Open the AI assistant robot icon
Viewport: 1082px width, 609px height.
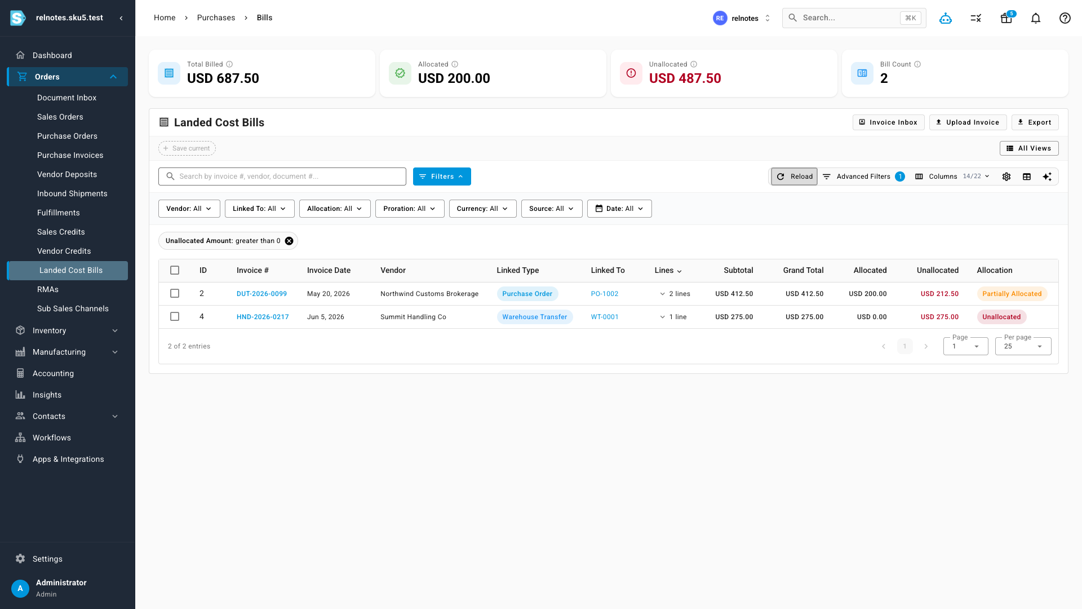[x=946, y=18]
